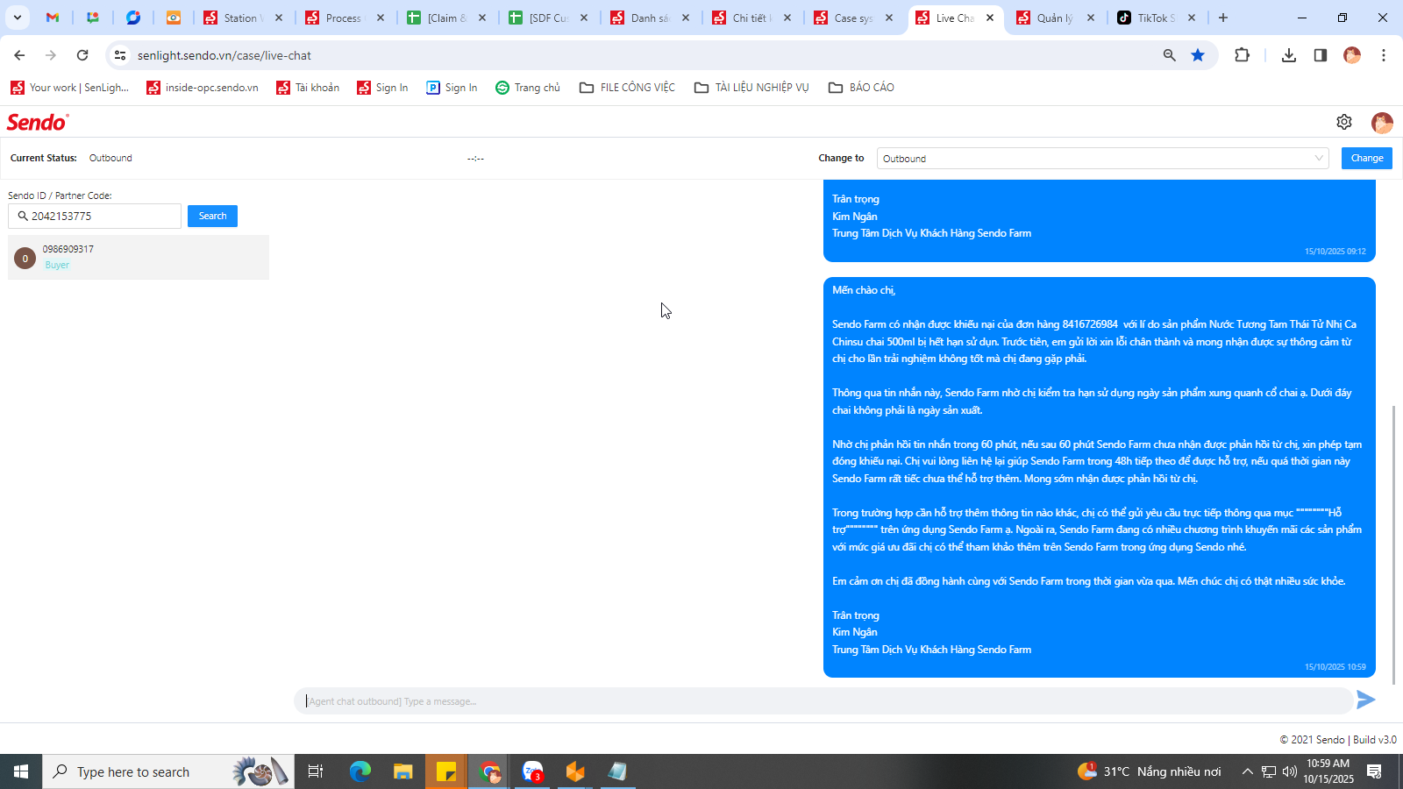Image resolution: width=1403 pixels, height=789 pixels.
Task: Click the browser forward arrow
Action: pos(51,55)
